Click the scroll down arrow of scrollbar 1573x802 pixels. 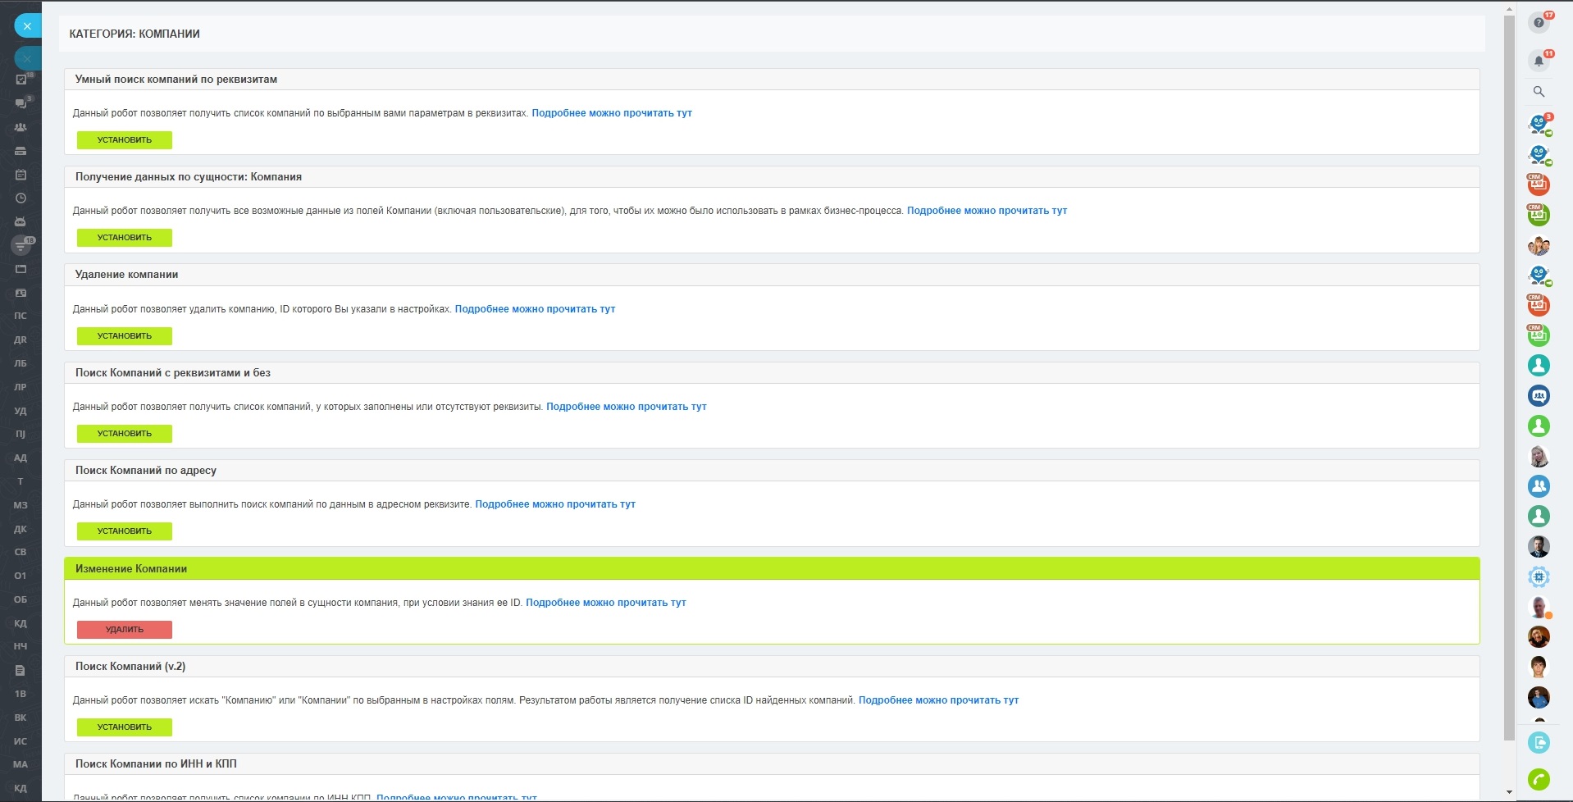pyautogui.click(x=1509, y=792)
